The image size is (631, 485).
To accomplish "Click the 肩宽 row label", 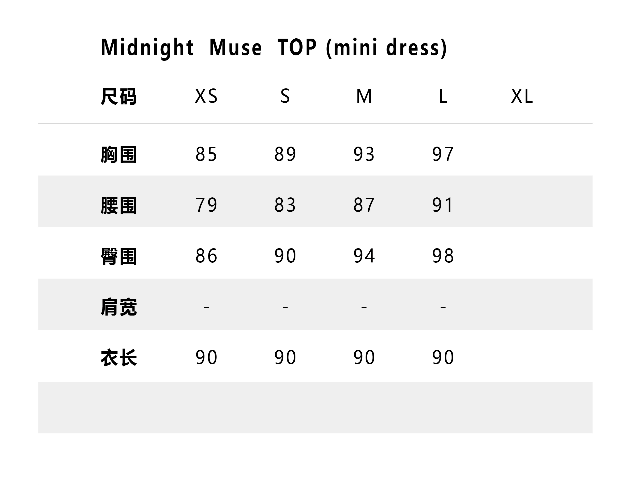I will coord(118,307).
